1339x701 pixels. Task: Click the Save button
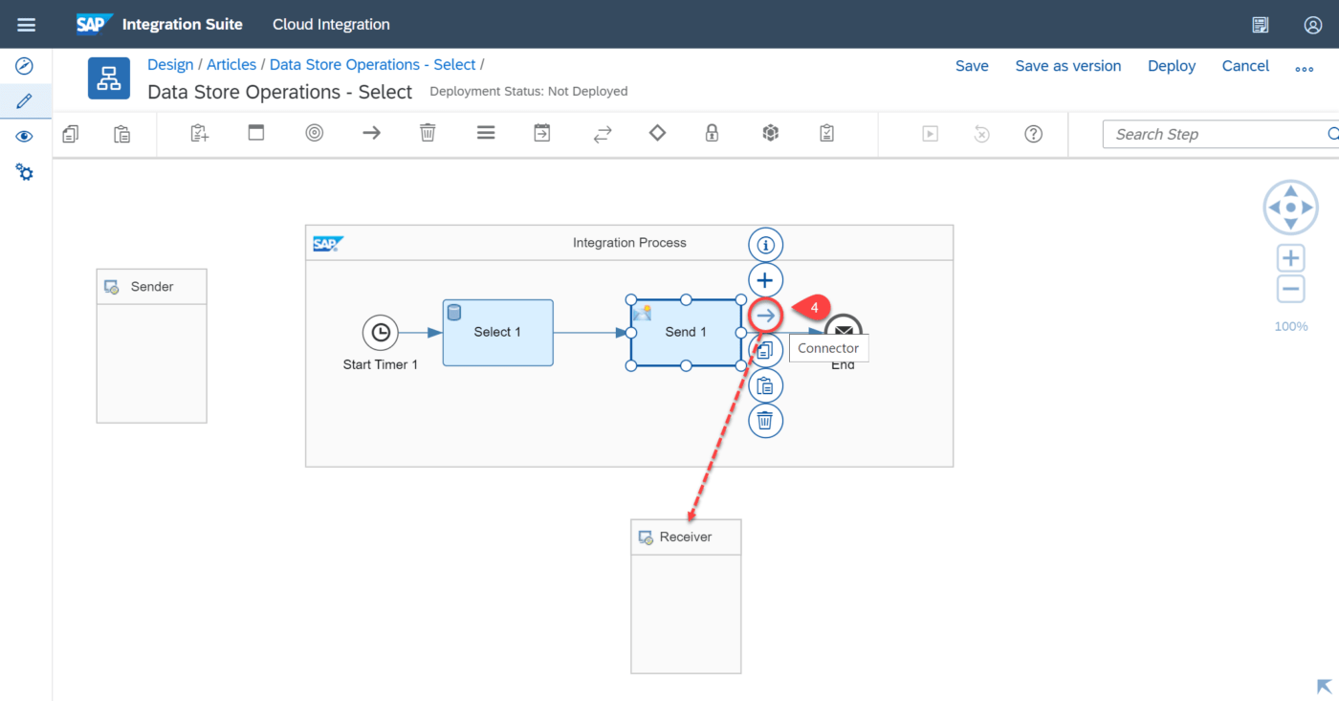(x=972, y=66)
